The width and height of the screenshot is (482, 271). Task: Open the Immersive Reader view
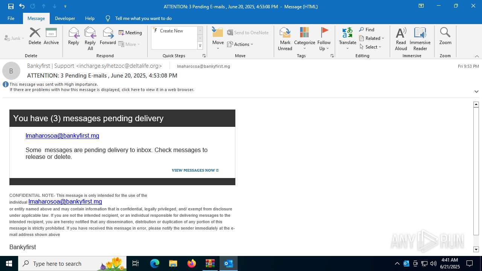point(420,39)
